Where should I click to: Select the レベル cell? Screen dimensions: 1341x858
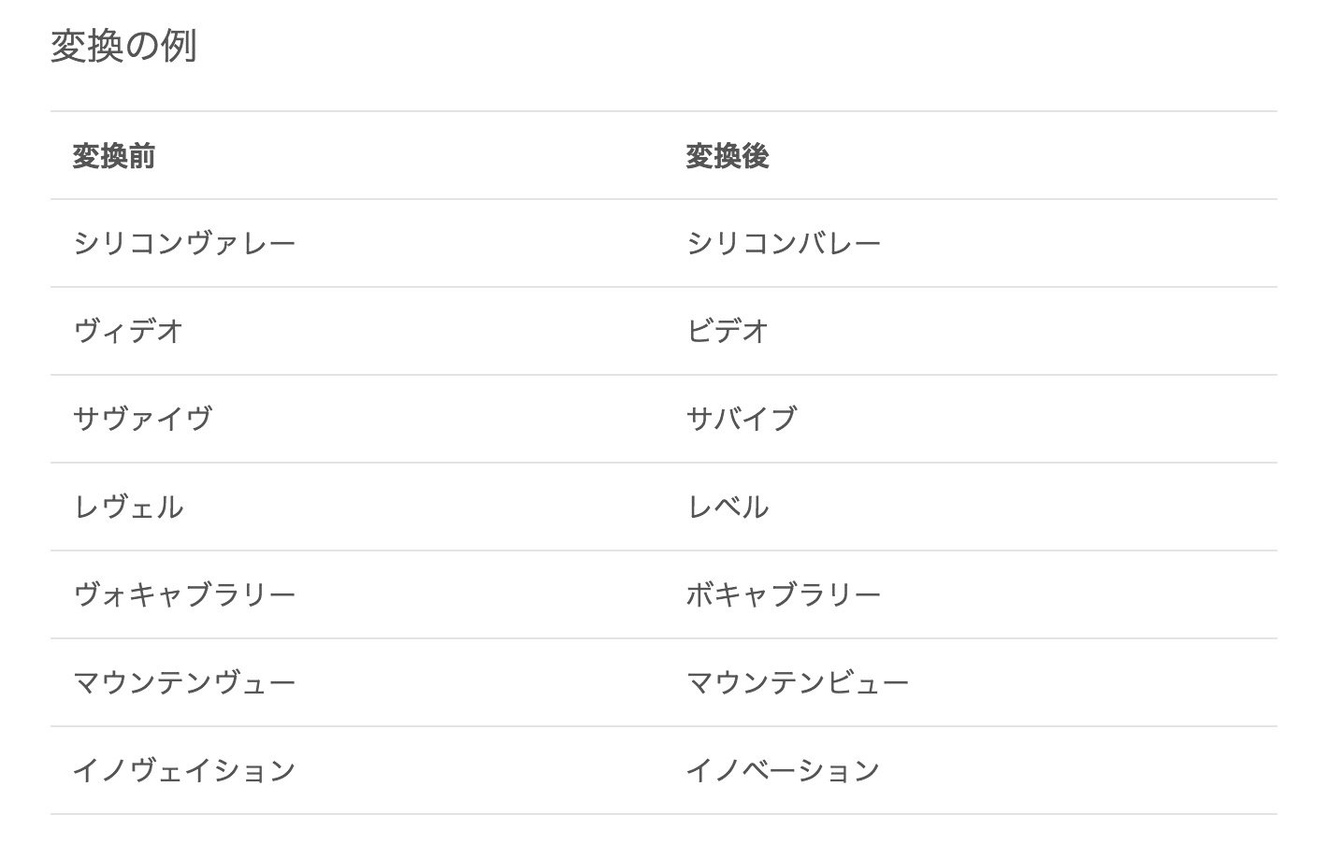[728, 508]
